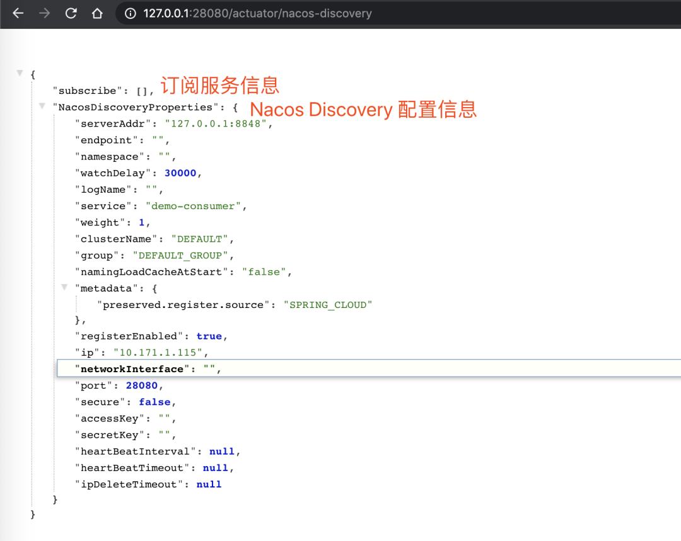Click the weight value 1
The image size is (681, 541).
pyautogui.click(x=142, y=222)
